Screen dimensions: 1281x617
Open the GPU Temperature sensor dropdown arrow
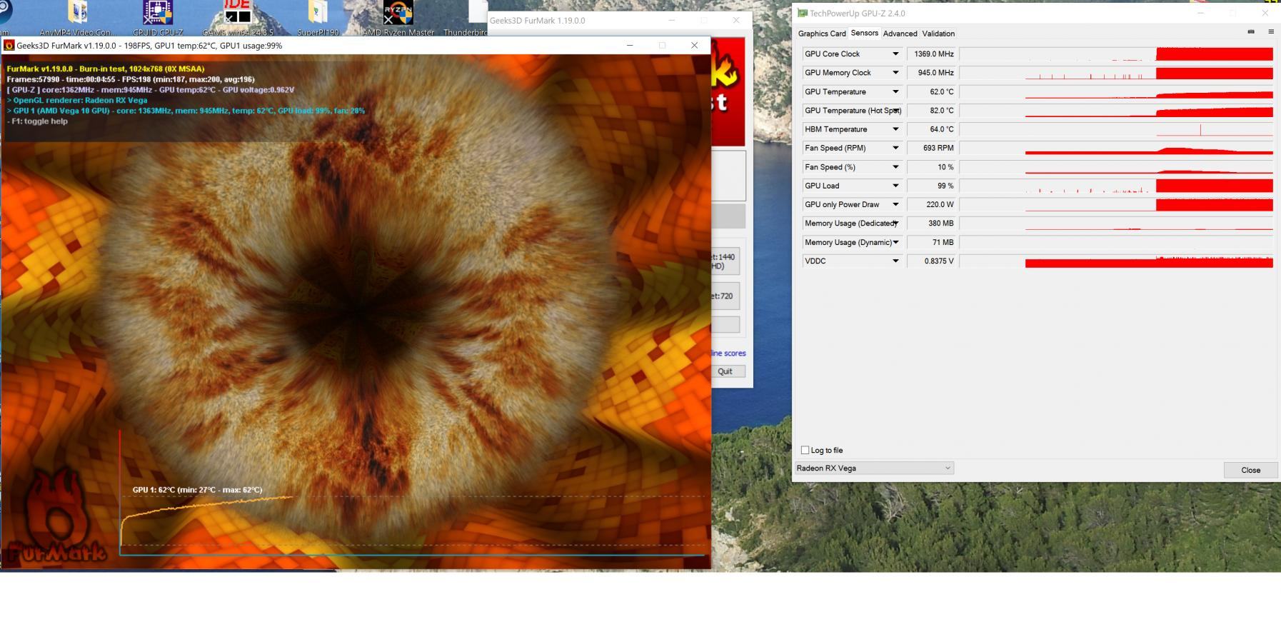click(x=895, y=92)
